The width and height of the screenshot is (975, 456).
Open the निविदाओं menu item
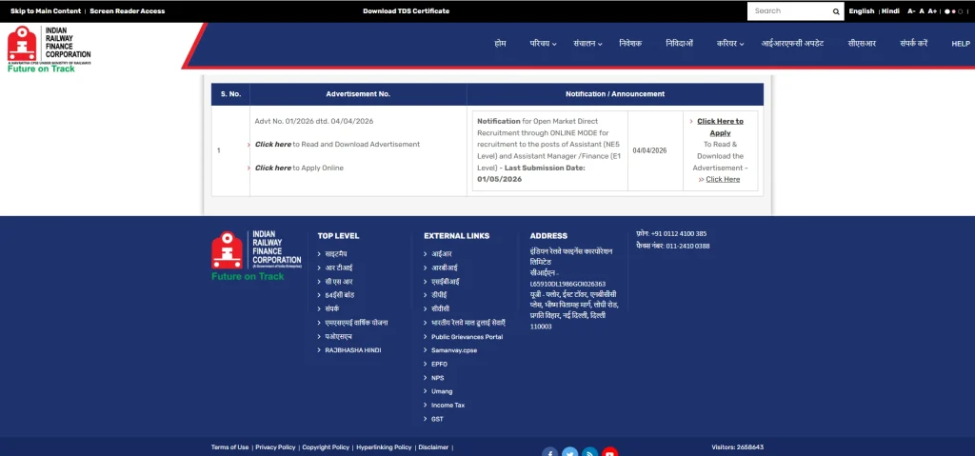[x=679, y=44]
